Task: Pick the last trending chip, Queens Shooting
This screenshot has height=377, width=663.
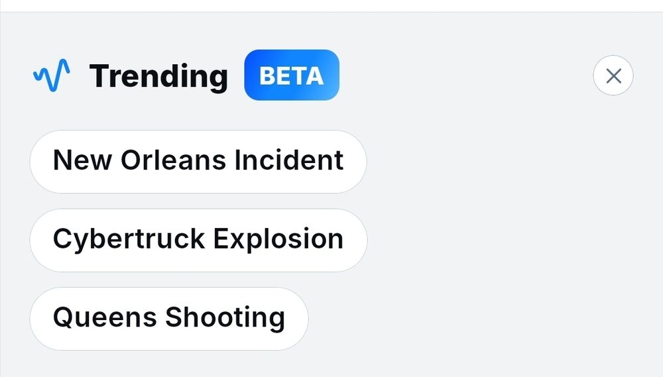Action: pyautogui.click(x=169, y=319)
